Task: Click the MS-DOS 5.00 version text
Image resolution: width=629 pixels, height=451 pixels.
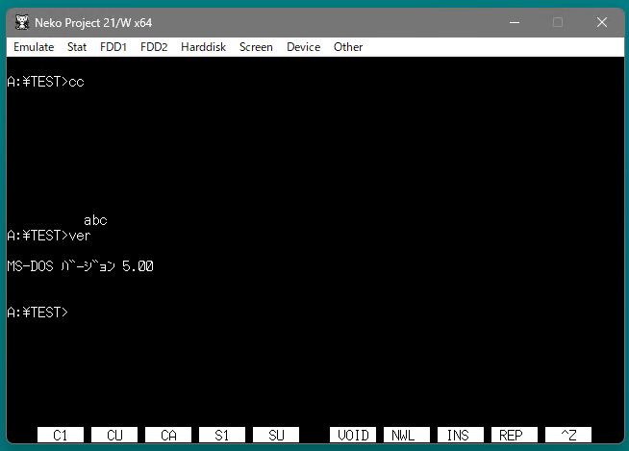Action: click(80, 266)
